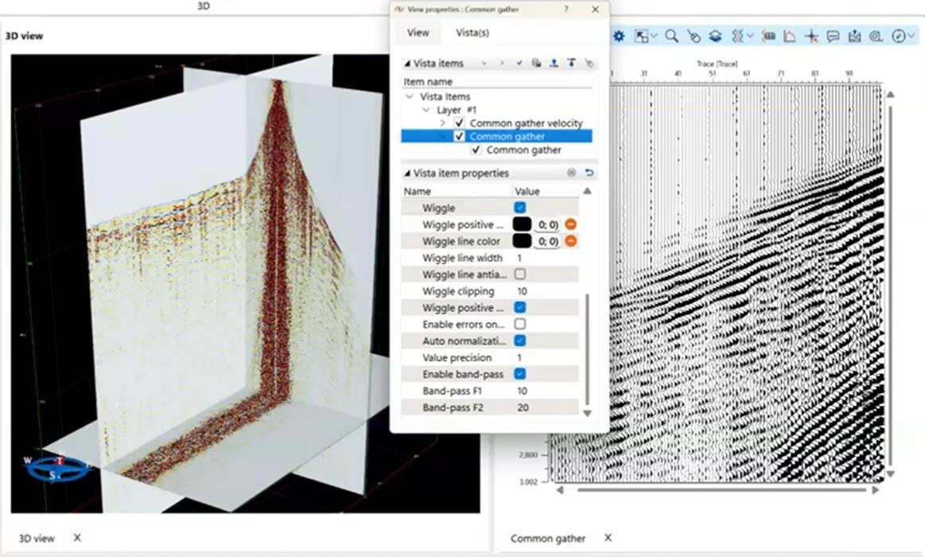Open settings gear in Common gather toolbar
The width and height of the screenshot is (925, 557).
(619, 36)
